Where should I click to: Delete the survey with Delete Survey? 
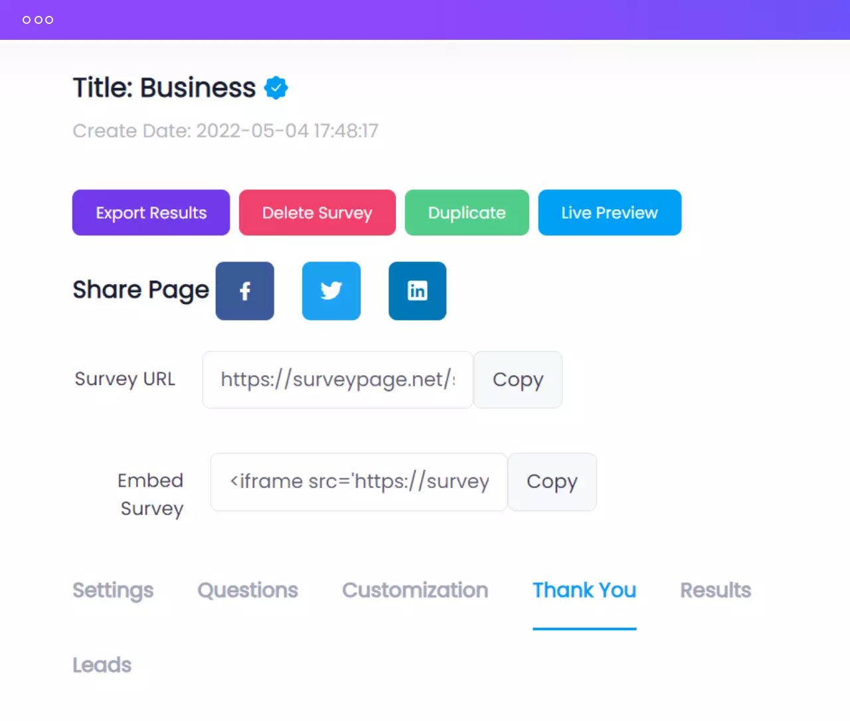point(317,212)
